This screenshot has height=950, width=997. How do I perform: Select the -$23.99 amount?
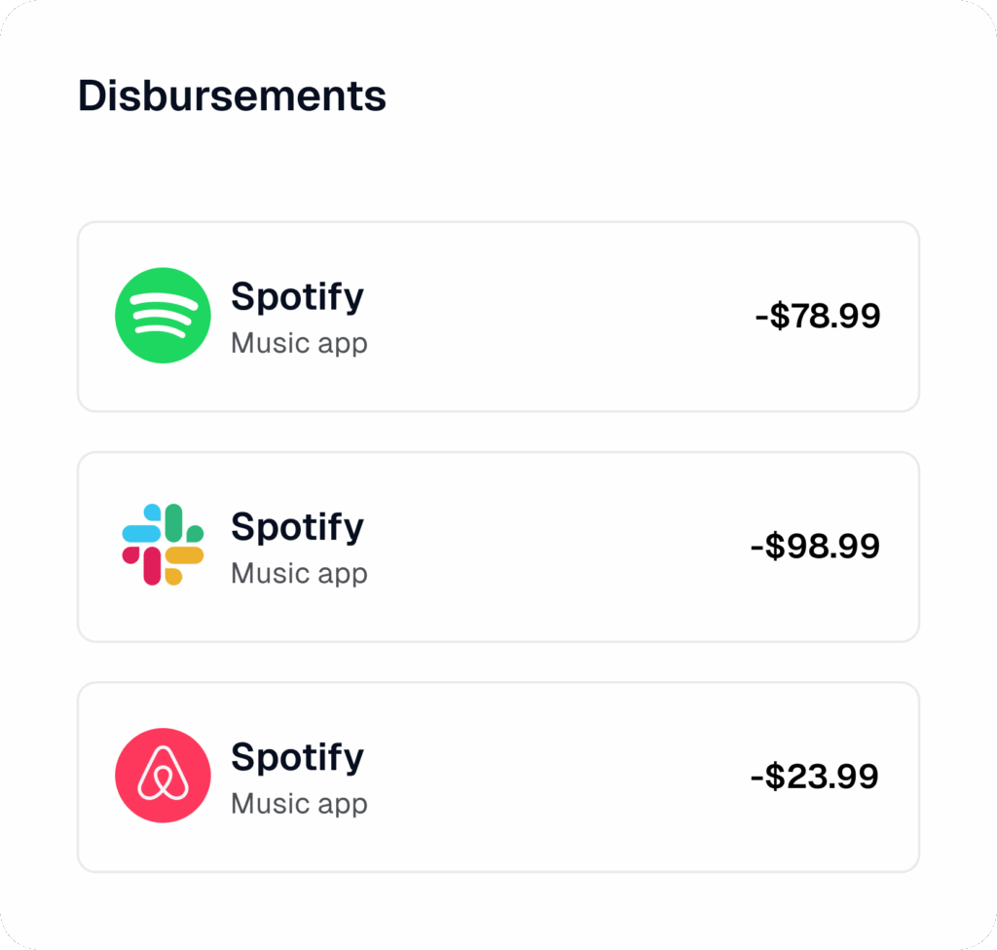tap(814, 777)
